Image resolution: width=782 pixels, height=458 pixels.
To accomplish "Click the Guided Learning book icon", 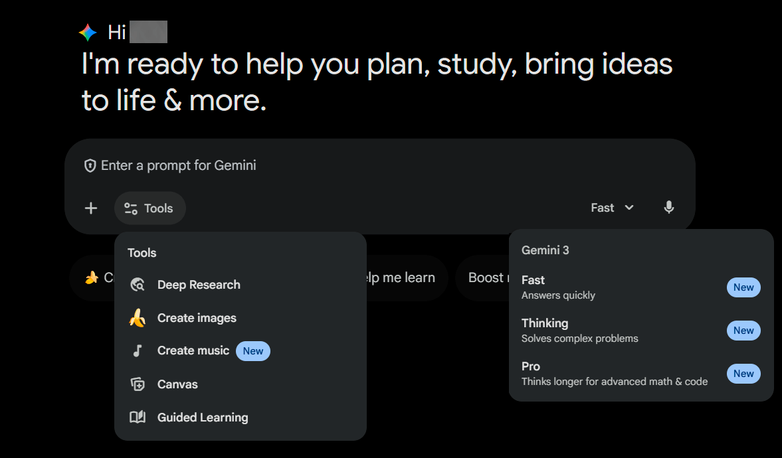I will click(x=138, y=418).
